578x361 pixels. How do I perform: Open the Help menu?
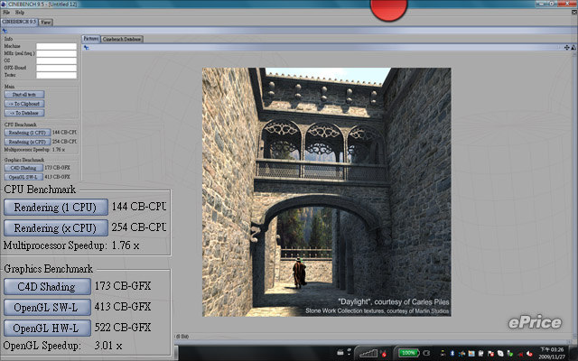[20, 13]
